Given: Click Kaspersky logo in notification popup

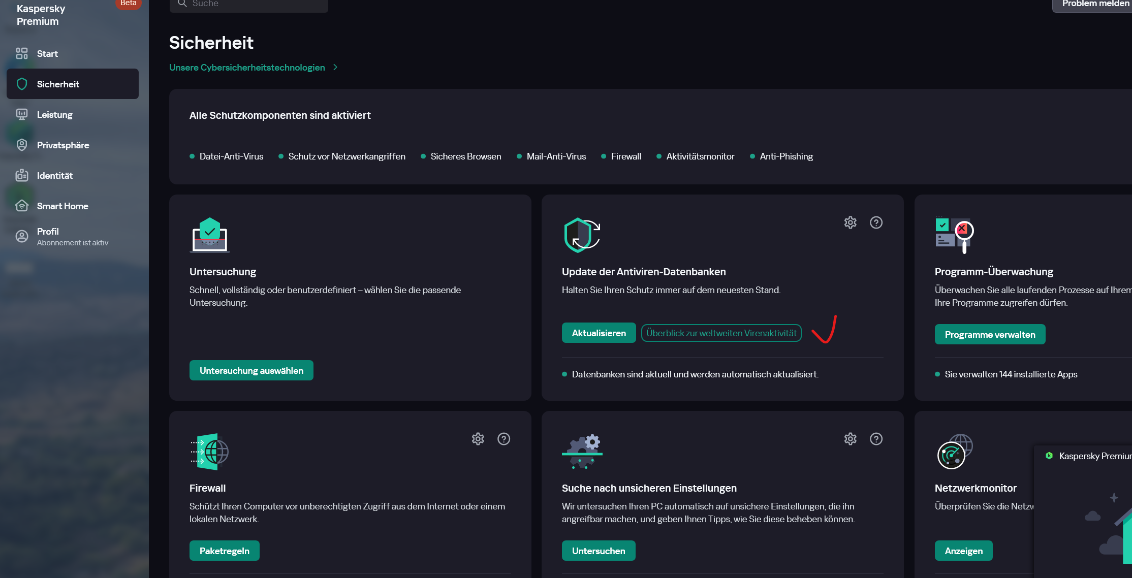Looking at the screenshot, I should (1049, 456).
